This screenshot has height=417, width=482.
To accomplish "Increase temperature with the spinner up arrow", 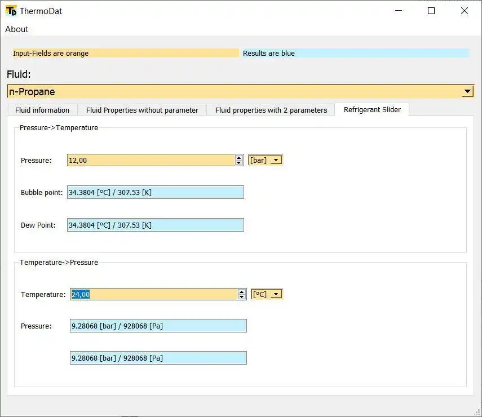I will tap(242, 291).
